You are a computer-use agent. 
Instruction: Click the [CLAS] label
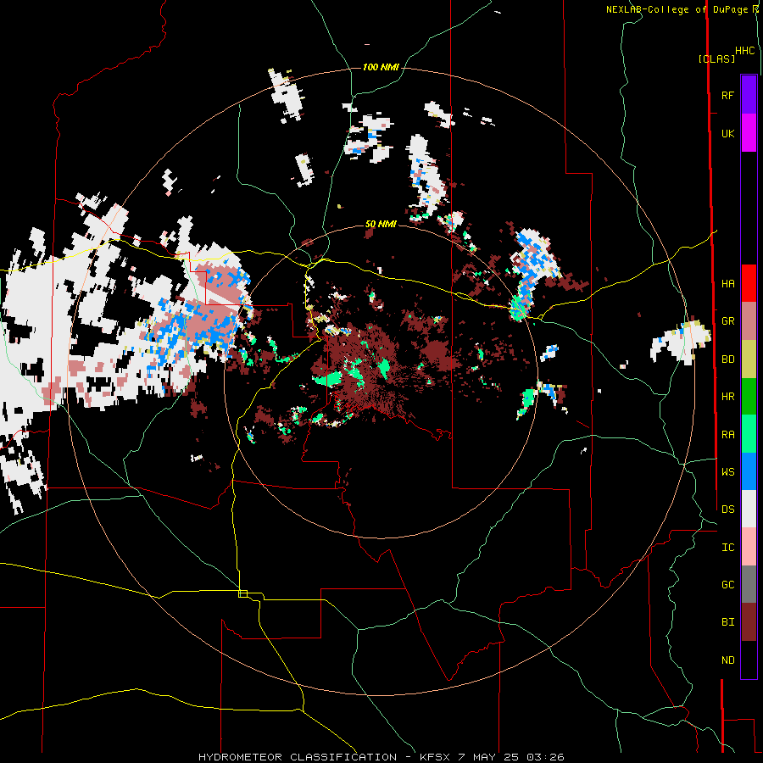click(716, 58)
